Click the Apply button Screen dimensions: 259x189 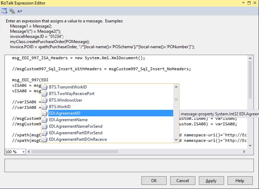211,181
